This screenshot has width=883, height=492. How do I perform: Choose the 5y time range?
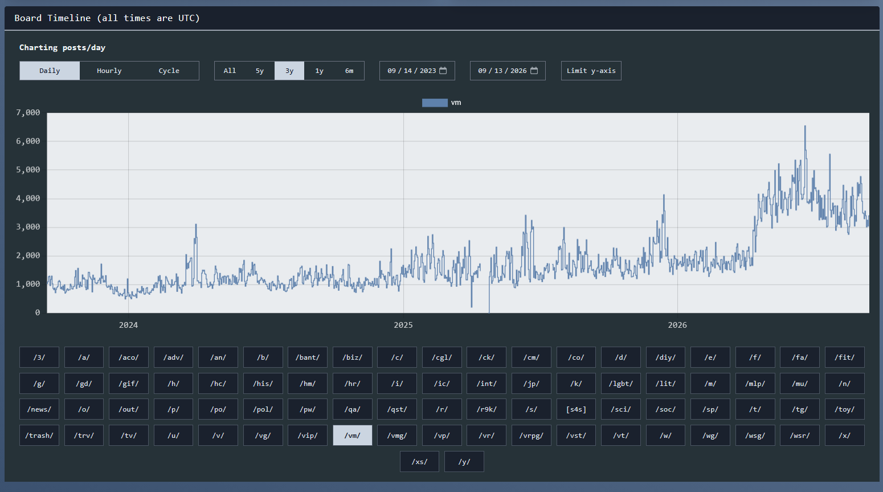click(260, 71)
